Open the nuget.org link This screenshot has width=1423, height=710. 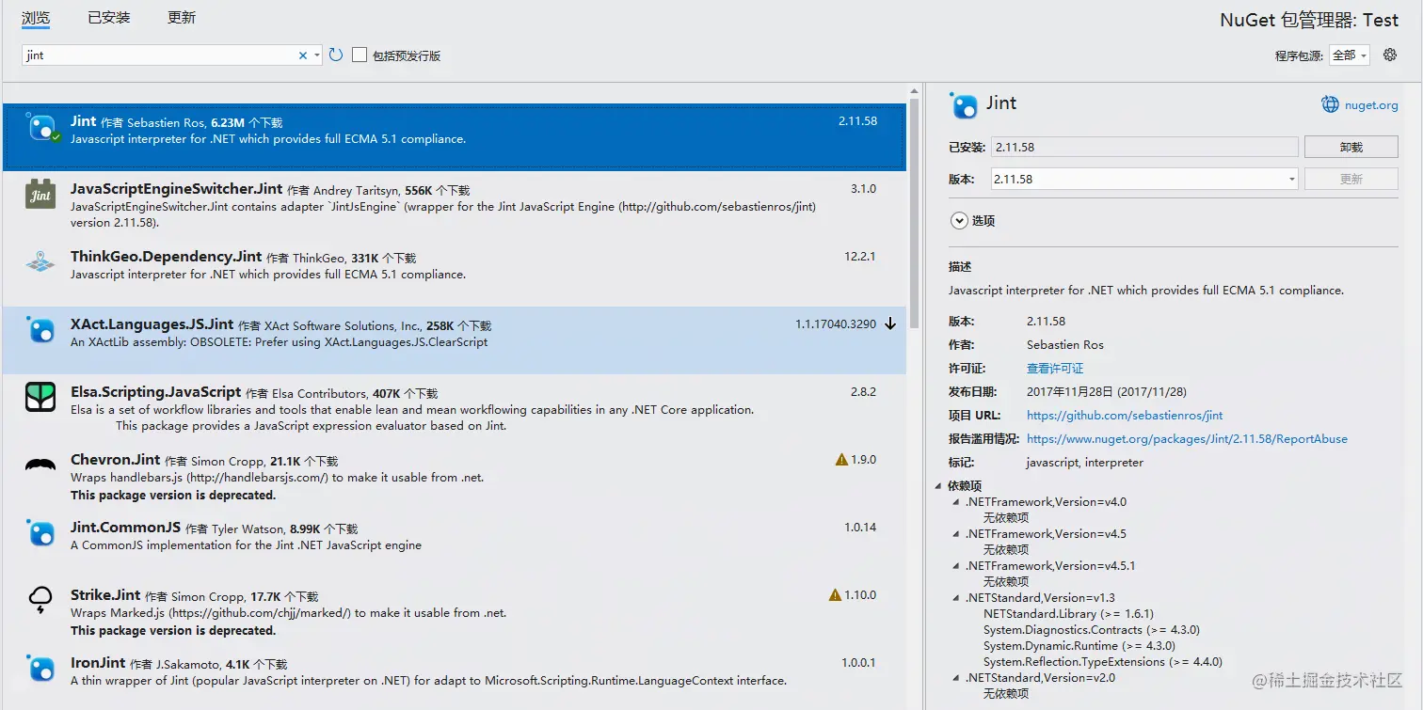[1371, 105]
